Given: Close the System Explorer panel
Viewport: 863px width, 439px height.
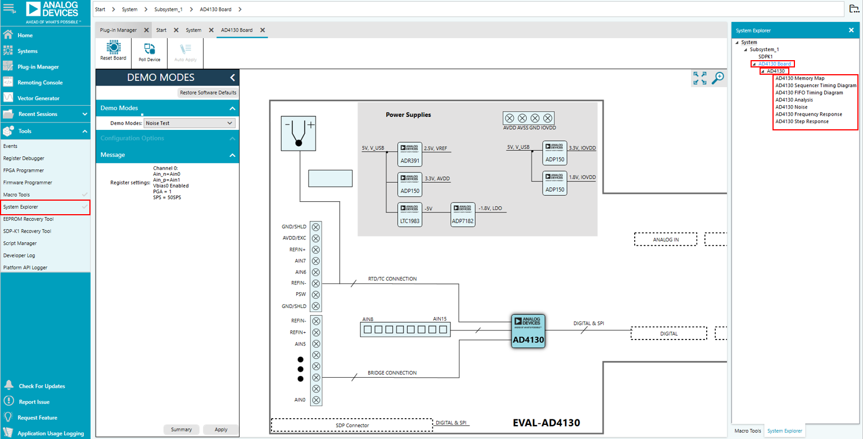Looking at the screenshot, I should (x=851, y=30).
